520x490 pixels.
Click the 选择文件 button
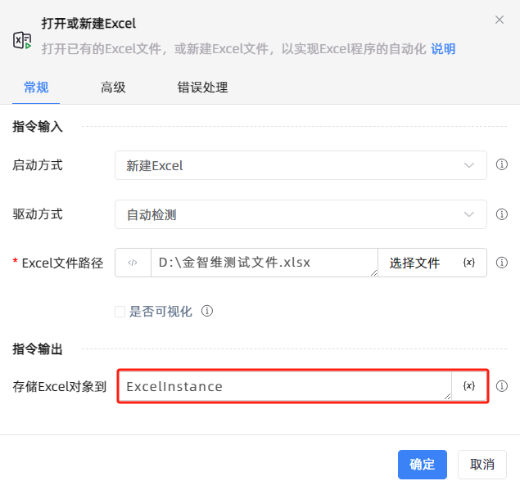(414, 263)
